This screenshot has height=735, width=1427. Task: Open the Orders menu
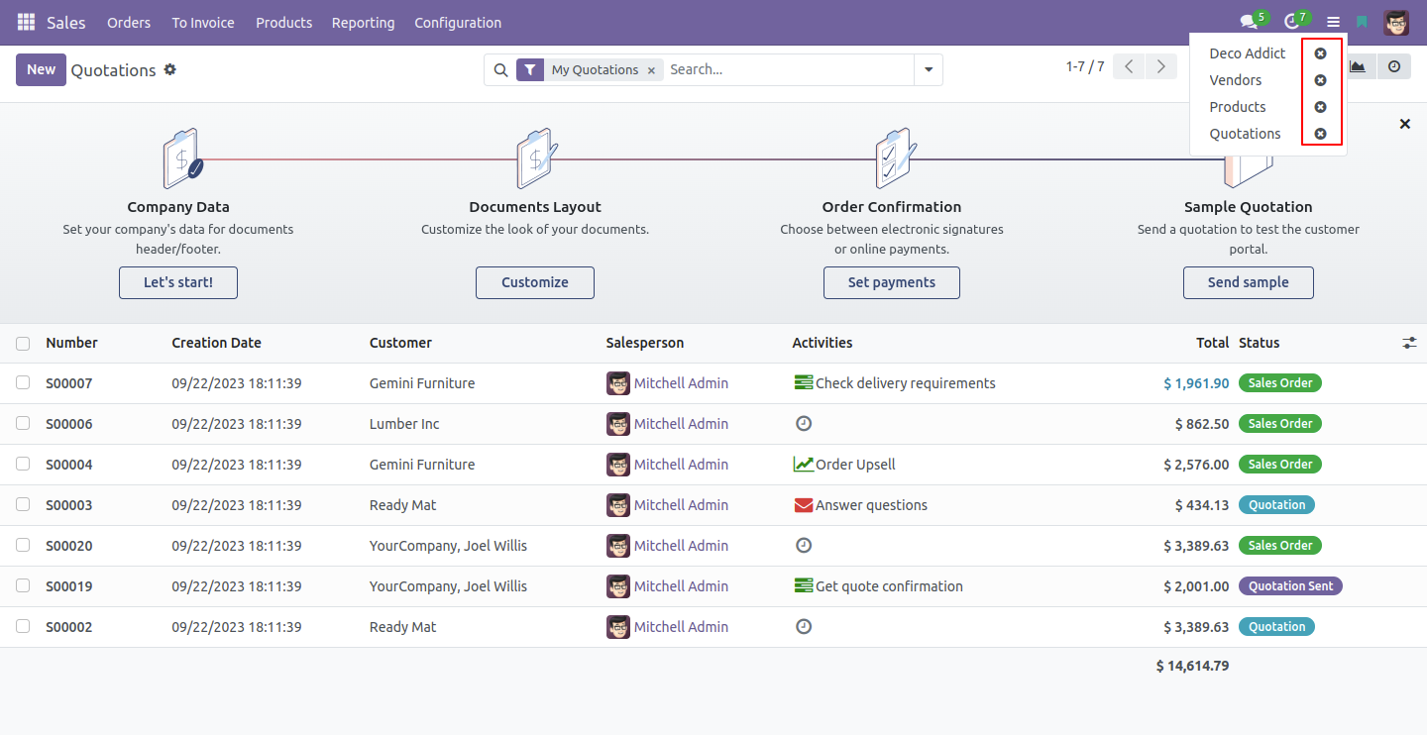(129, 23)
